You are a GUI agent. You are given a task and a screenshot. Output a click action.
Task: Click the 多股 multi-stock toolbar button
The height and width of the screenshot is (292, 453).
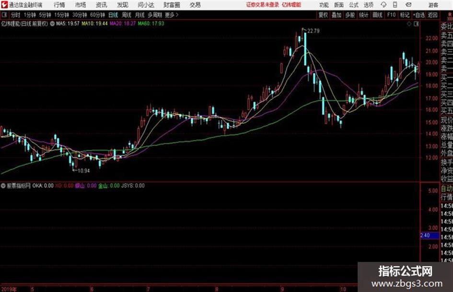350,15
